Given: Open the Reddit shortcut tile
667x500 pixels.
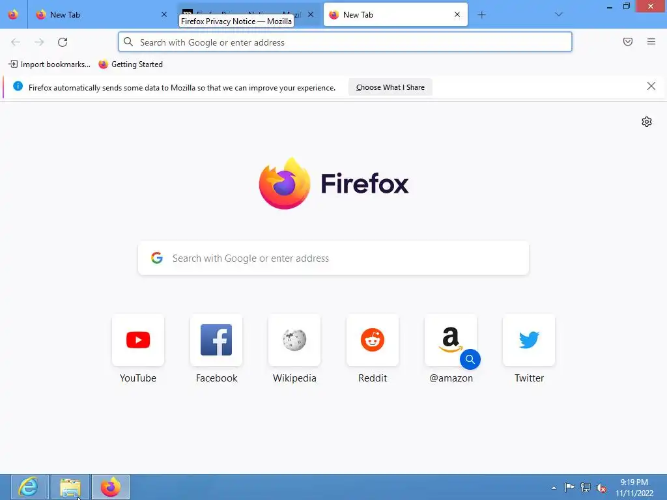Looking at the screenshot, I should (x=373, y=340).
